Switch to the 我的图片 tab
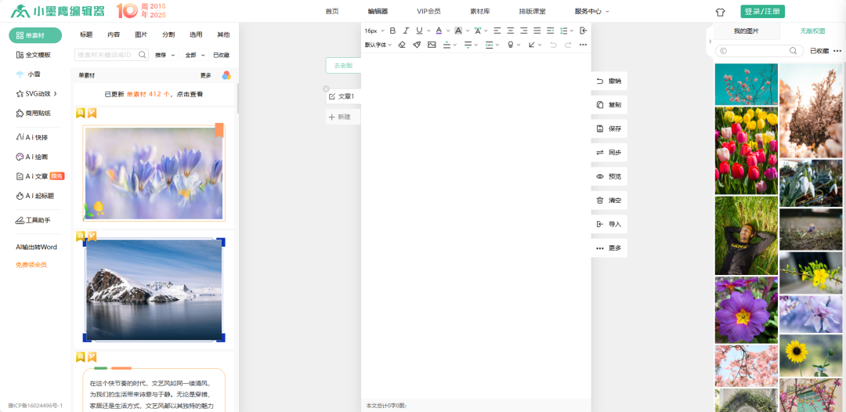846x412 pixels. point(746,31)
